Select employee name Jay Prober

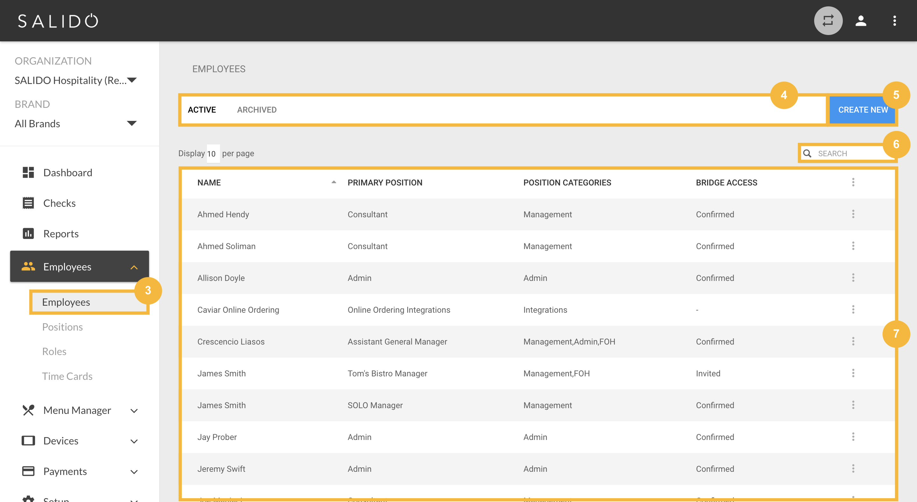pos(217,437)
